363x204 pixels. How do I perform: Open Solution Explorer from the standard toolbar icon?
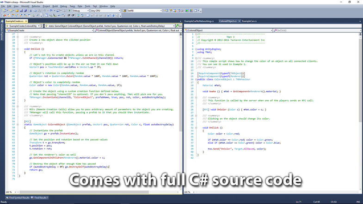pos(166,11)
